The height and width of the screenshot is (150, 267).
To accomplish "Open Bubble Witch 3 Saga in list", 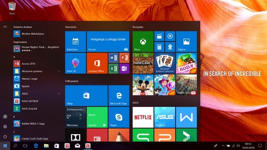I will coord(37,124).
